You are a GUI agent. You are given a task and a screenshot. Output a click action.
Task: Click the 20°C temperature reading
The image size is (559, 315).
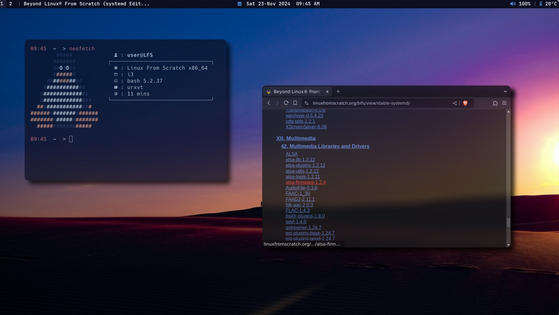coord(551,4)
